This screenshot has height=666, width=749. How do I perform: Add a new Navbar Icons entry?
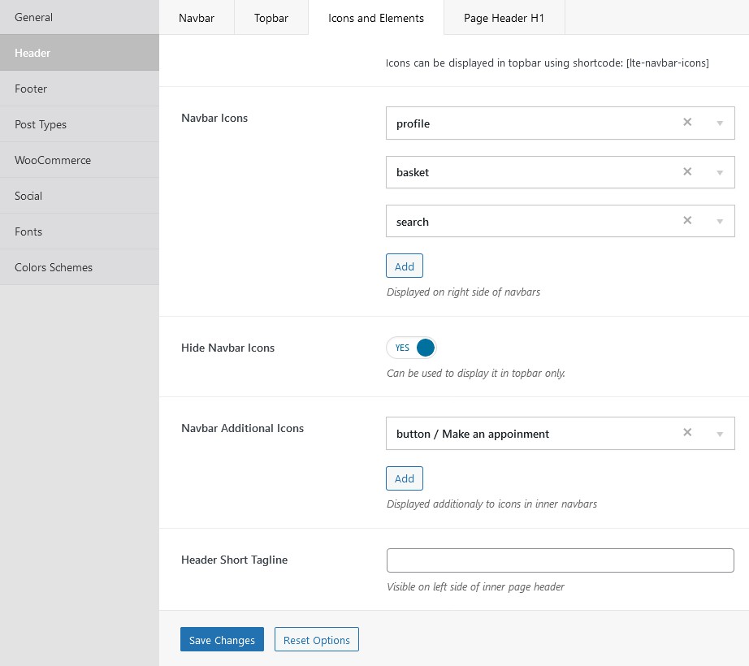tap(404, 266)
